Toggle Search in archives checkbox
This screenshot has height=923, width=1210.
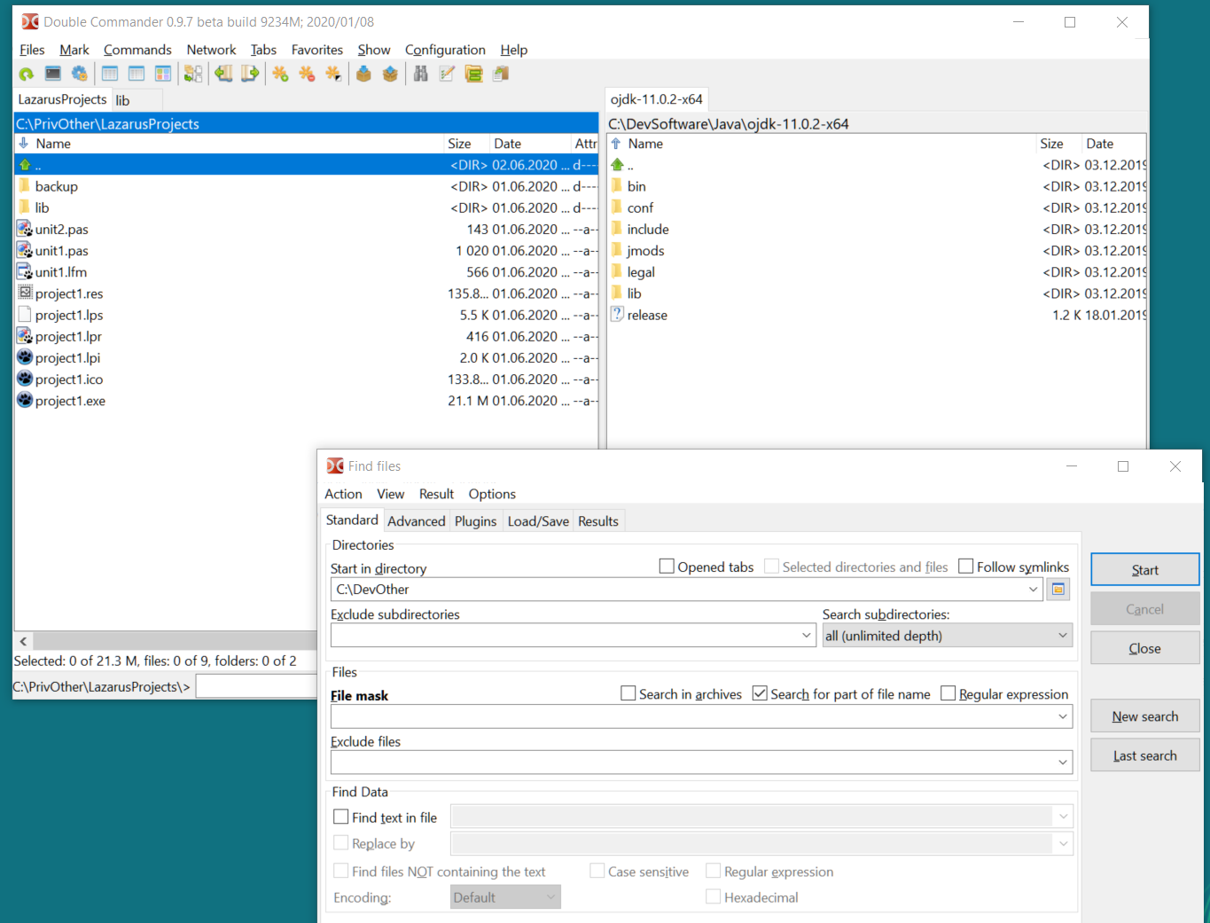pos(628,693)
